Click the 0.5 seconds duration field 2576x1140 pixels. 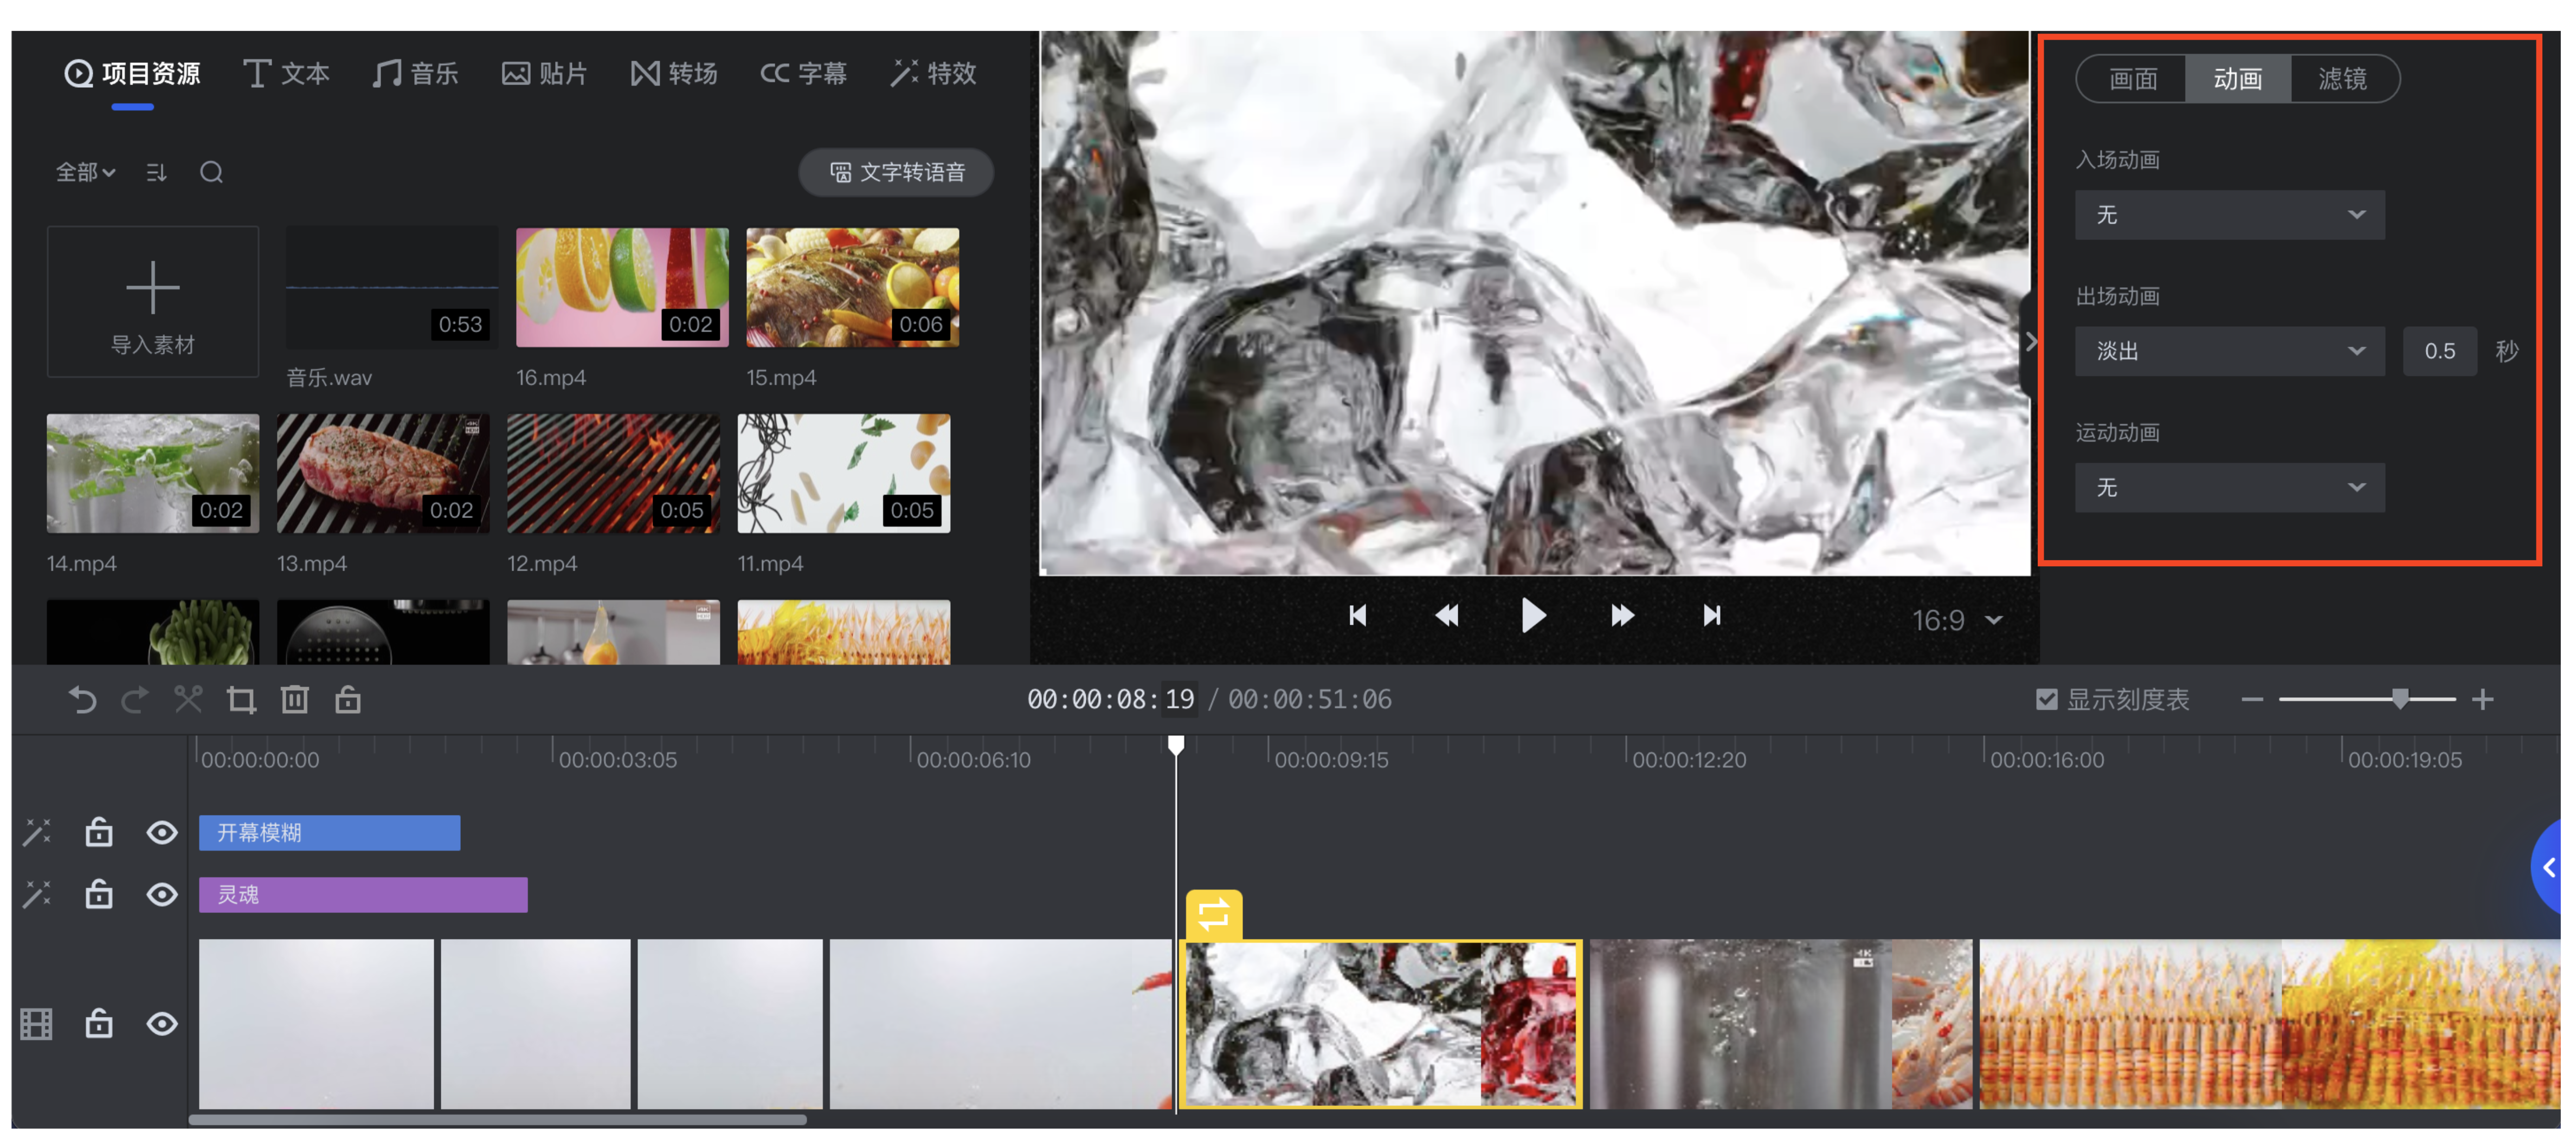(x=2439, y=351)
